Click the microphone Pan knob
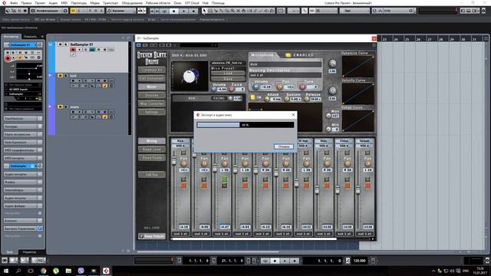The image size is (491, 276). [x=279, y=87]
